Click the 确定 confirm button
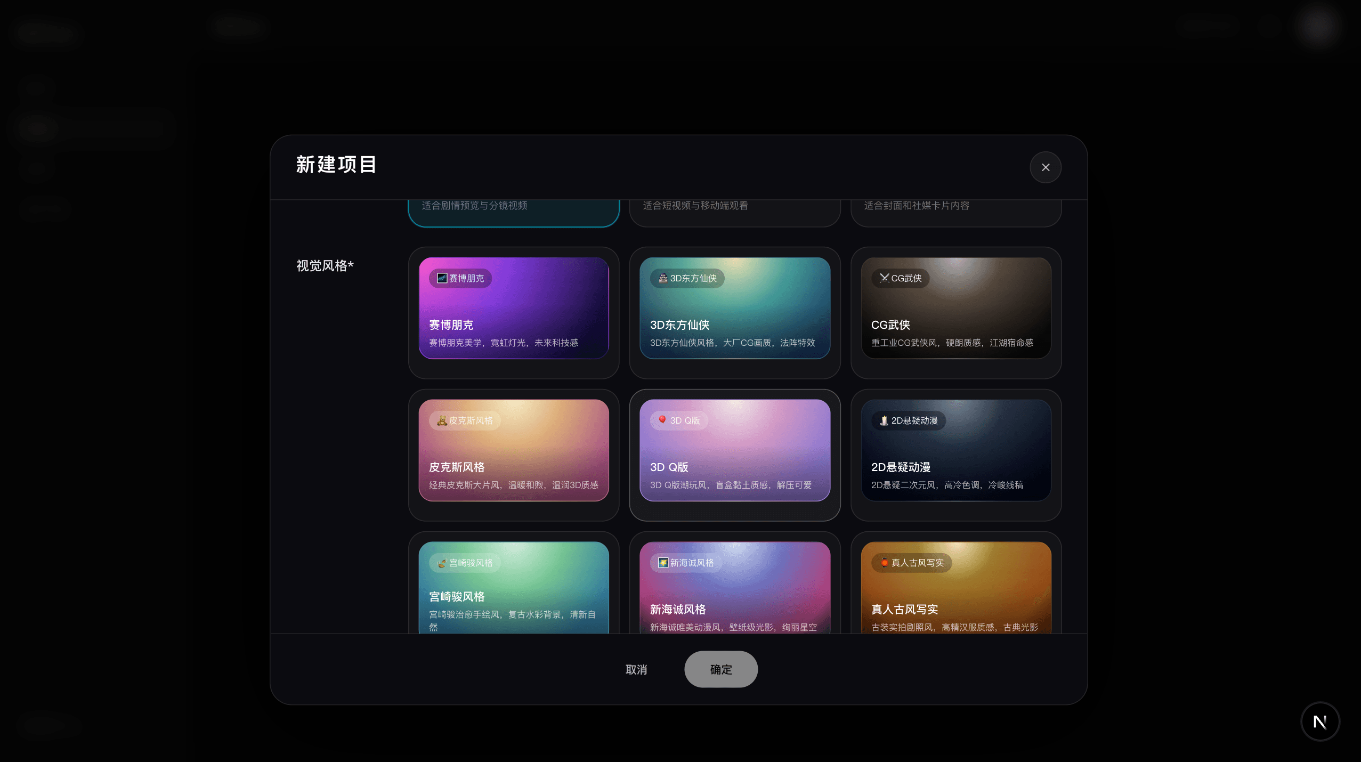 pyautogui.click(x=721, y=669)
